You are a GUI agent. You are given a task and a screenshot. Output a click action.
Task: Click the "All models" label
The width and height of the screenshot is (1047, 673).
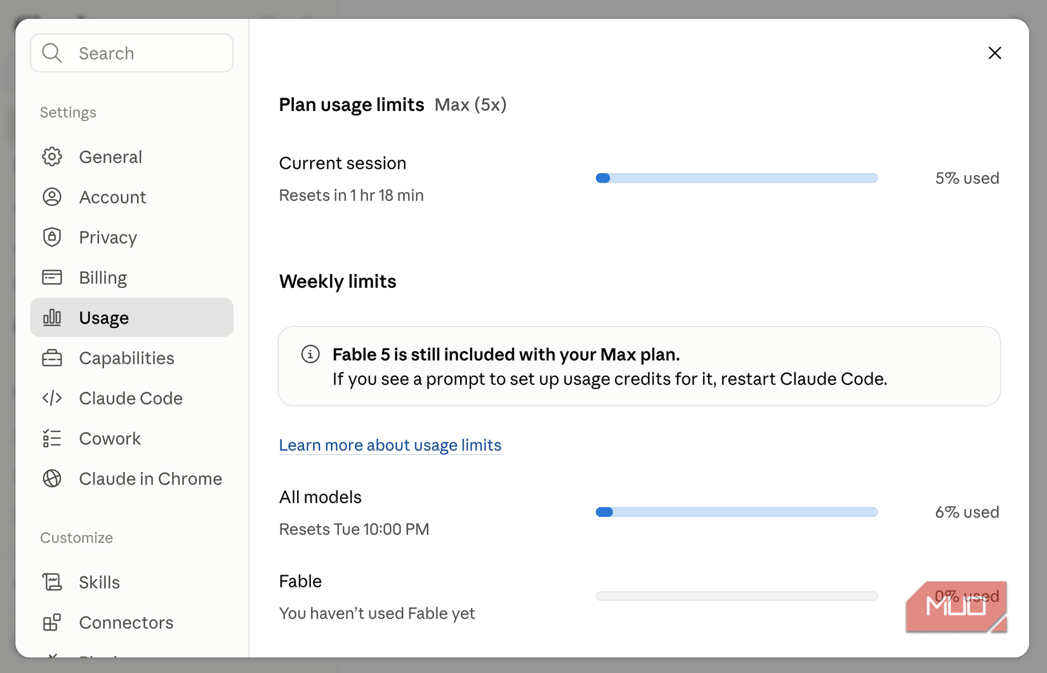coord(320,497)
